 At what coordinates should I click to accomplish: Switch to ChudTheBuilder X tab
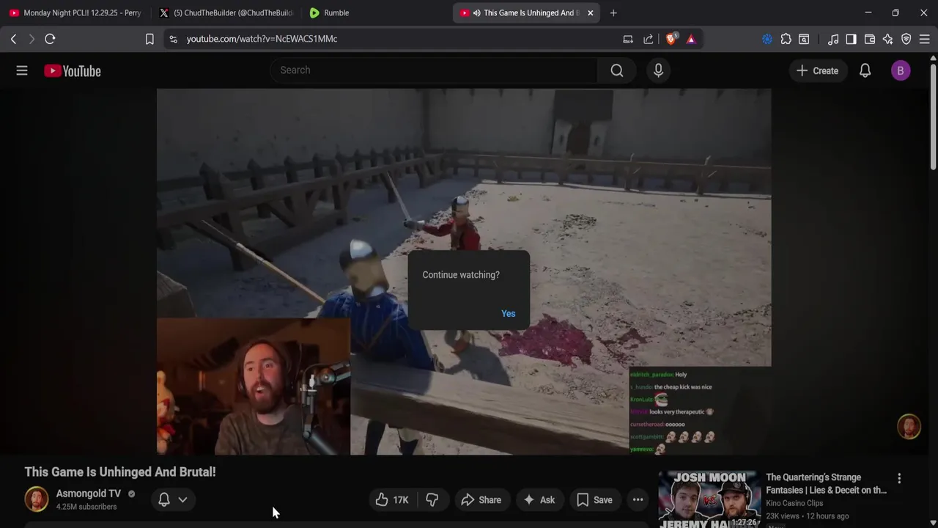(x=226, y=12)
